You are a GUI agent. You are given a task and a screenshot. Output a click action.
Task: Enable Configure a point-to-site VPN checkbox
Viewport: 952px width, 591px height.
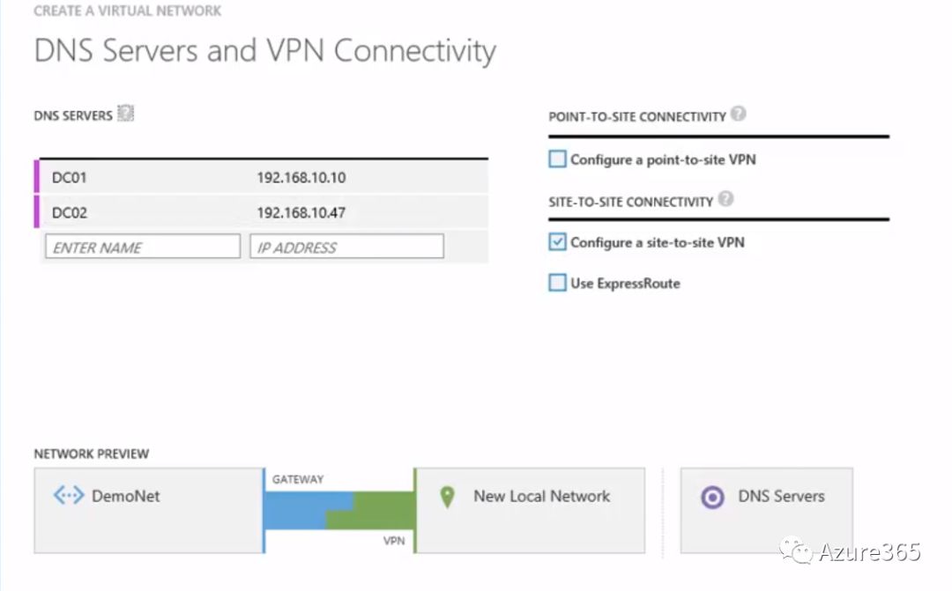557,159
